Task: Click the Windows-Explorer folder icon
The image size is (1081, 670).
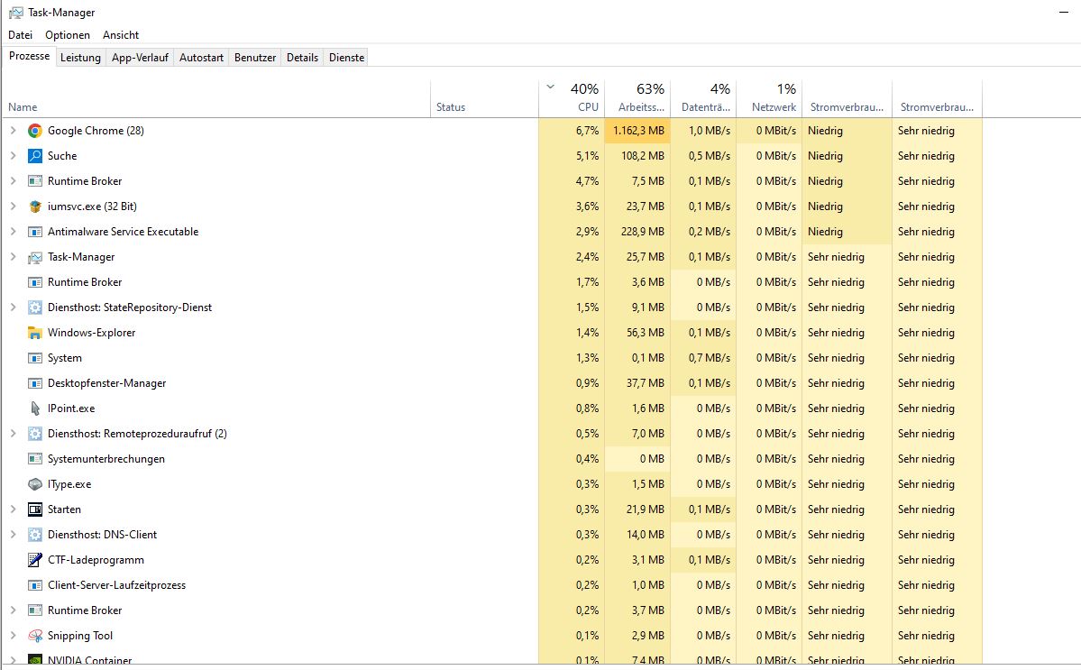Action: pyautogui.click(x=35, y=333)
